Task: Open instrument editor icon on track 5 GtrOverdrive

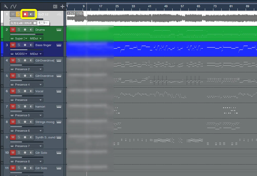Action: 59,76
